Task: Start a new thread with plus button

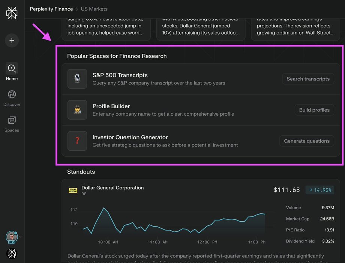Action: (12, 40)
